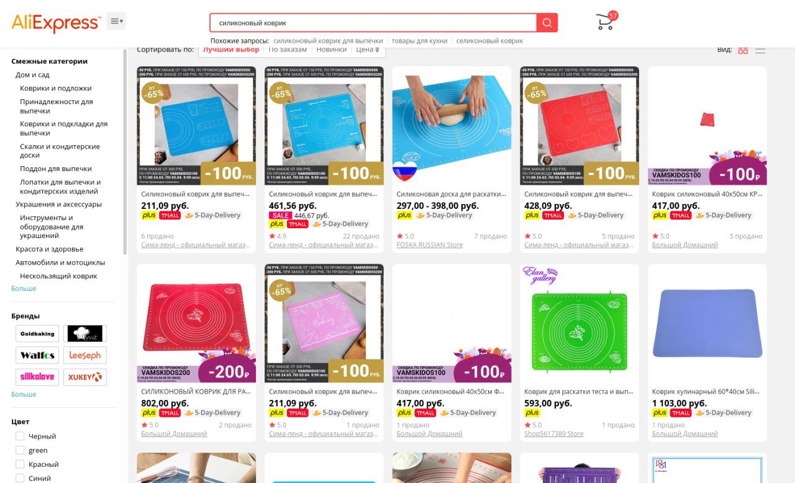Select the Walfos brand logo
795x483 pixels.
click(x=37, y=355)
